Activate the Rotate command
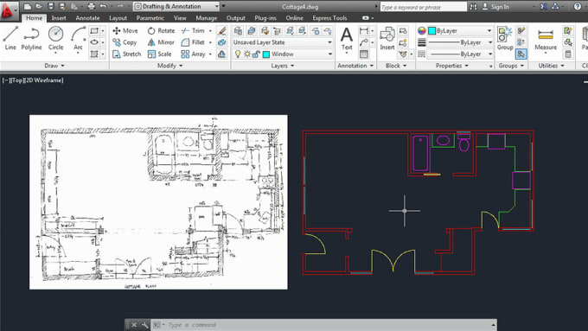The image size is (588, 331). pyautogui.click(x=161, y=31)
